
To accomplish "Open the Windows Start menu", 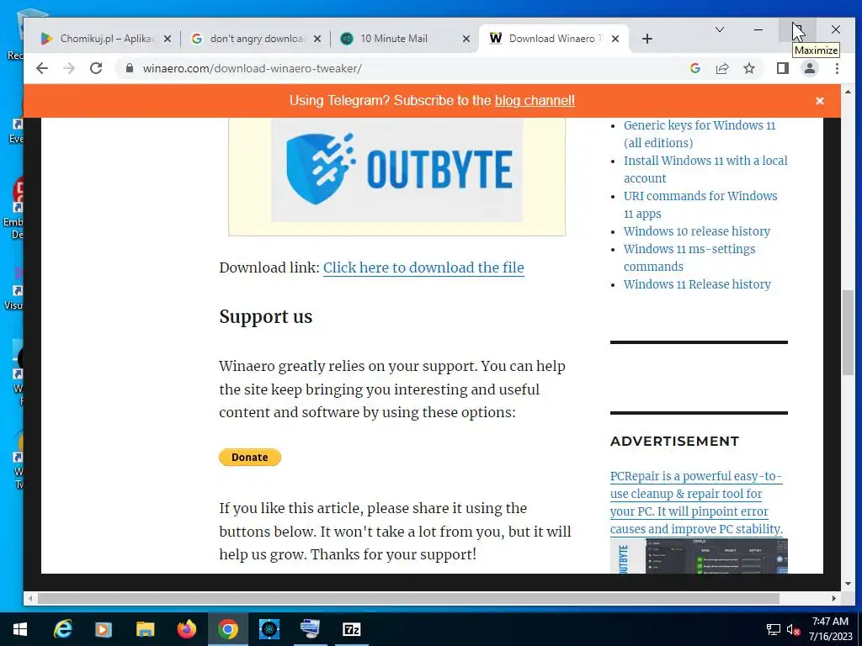I will pyautogui.click(x=20, y=629).
